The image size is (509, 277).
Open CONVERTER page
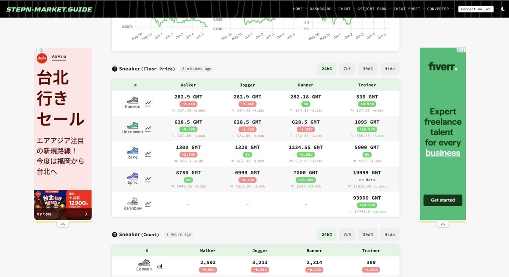[x=438, y=9]
